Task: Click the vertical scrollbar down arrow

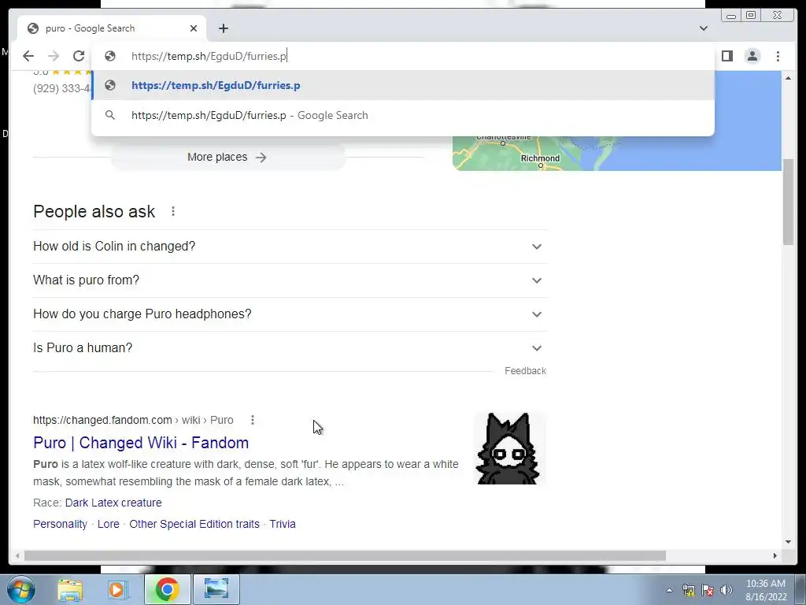Action: [788, 542]
